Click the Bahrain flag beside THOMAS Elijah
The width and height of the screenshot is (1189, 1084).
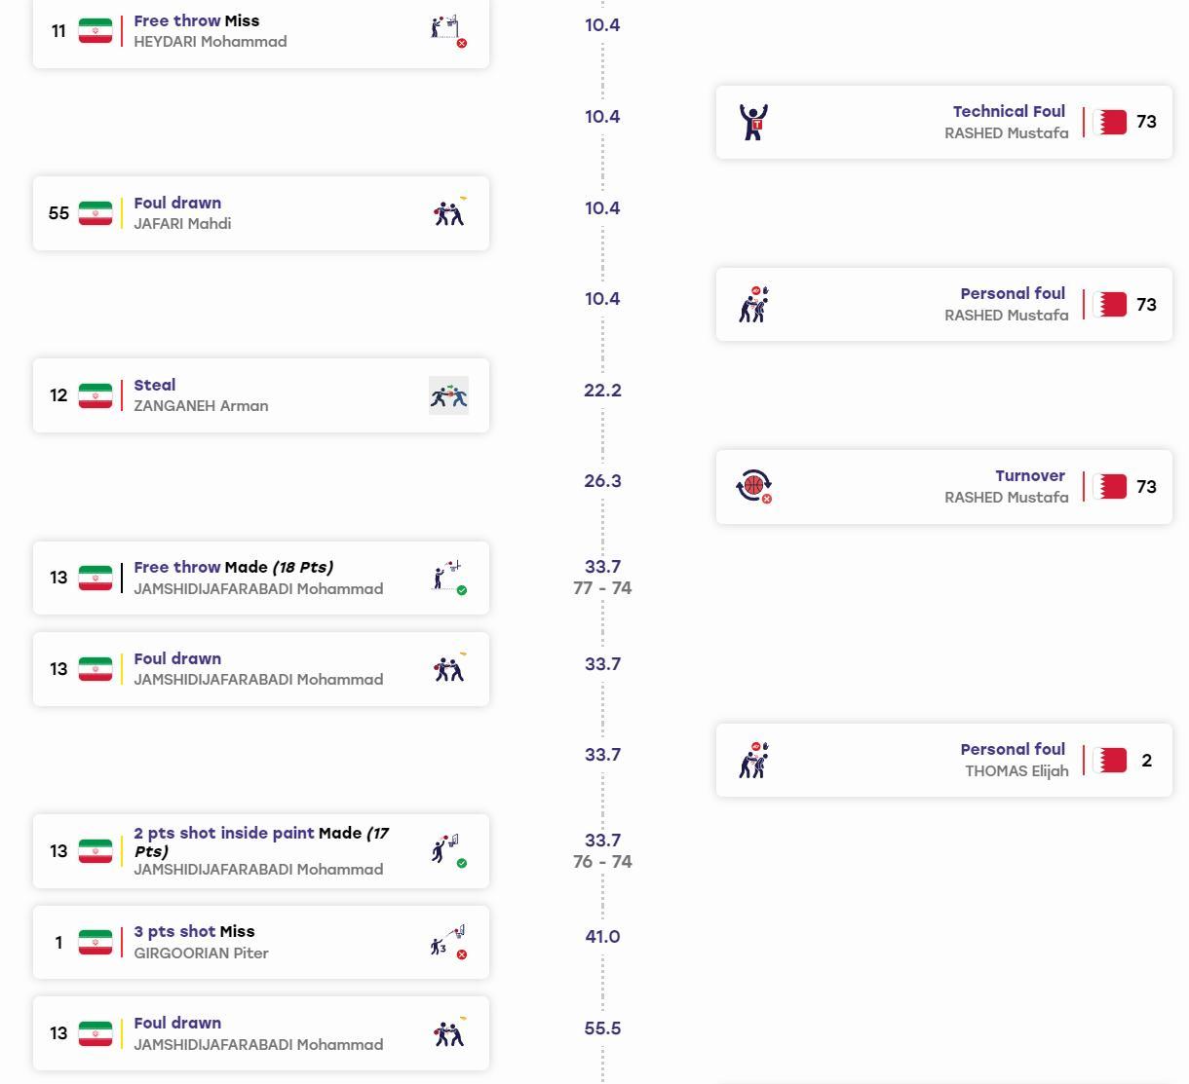point(1110,760)
